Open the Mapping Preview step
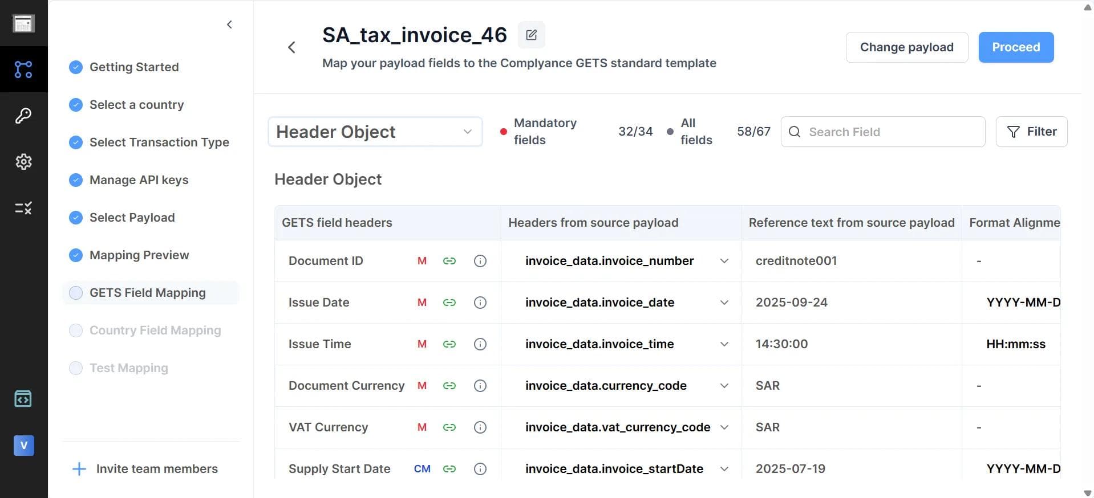The width and height of the screenshot is (1094, 498). click(139, 255)
